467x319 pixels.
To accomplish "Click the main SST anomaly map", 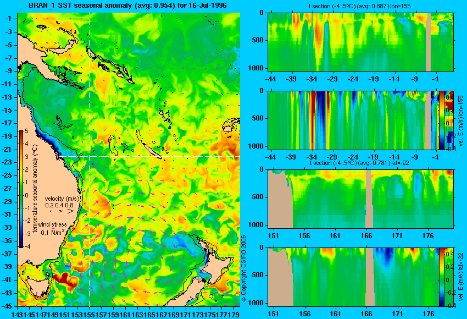I will click(x=129, y=159).
